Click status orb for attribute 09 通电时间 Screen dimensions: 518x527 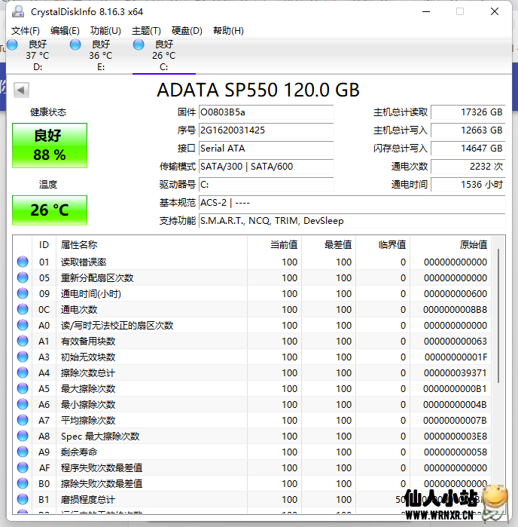(x=23, y=293)
